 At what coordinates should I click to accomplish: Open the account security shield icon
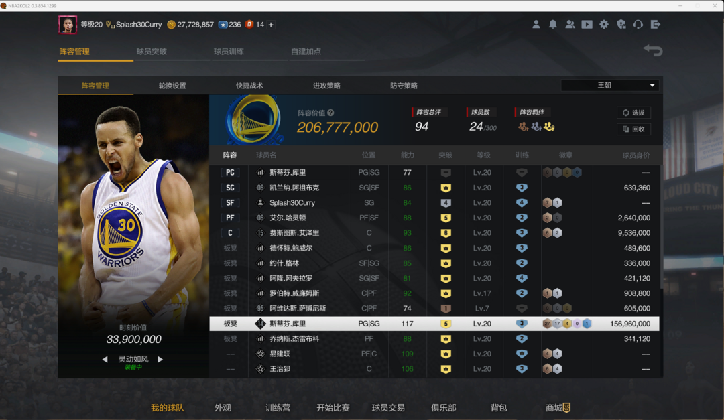[621, 25]
